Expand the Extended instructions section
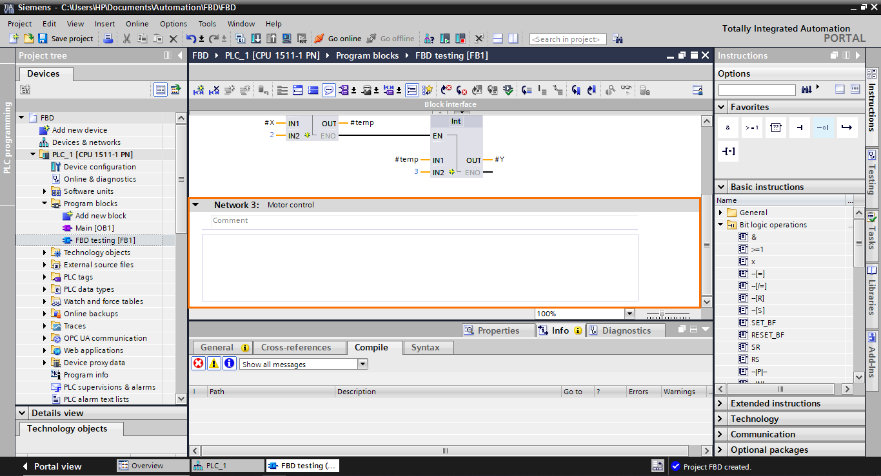Image resolution: width=881 pixels, height=476 pixels. tap(721, 403)
